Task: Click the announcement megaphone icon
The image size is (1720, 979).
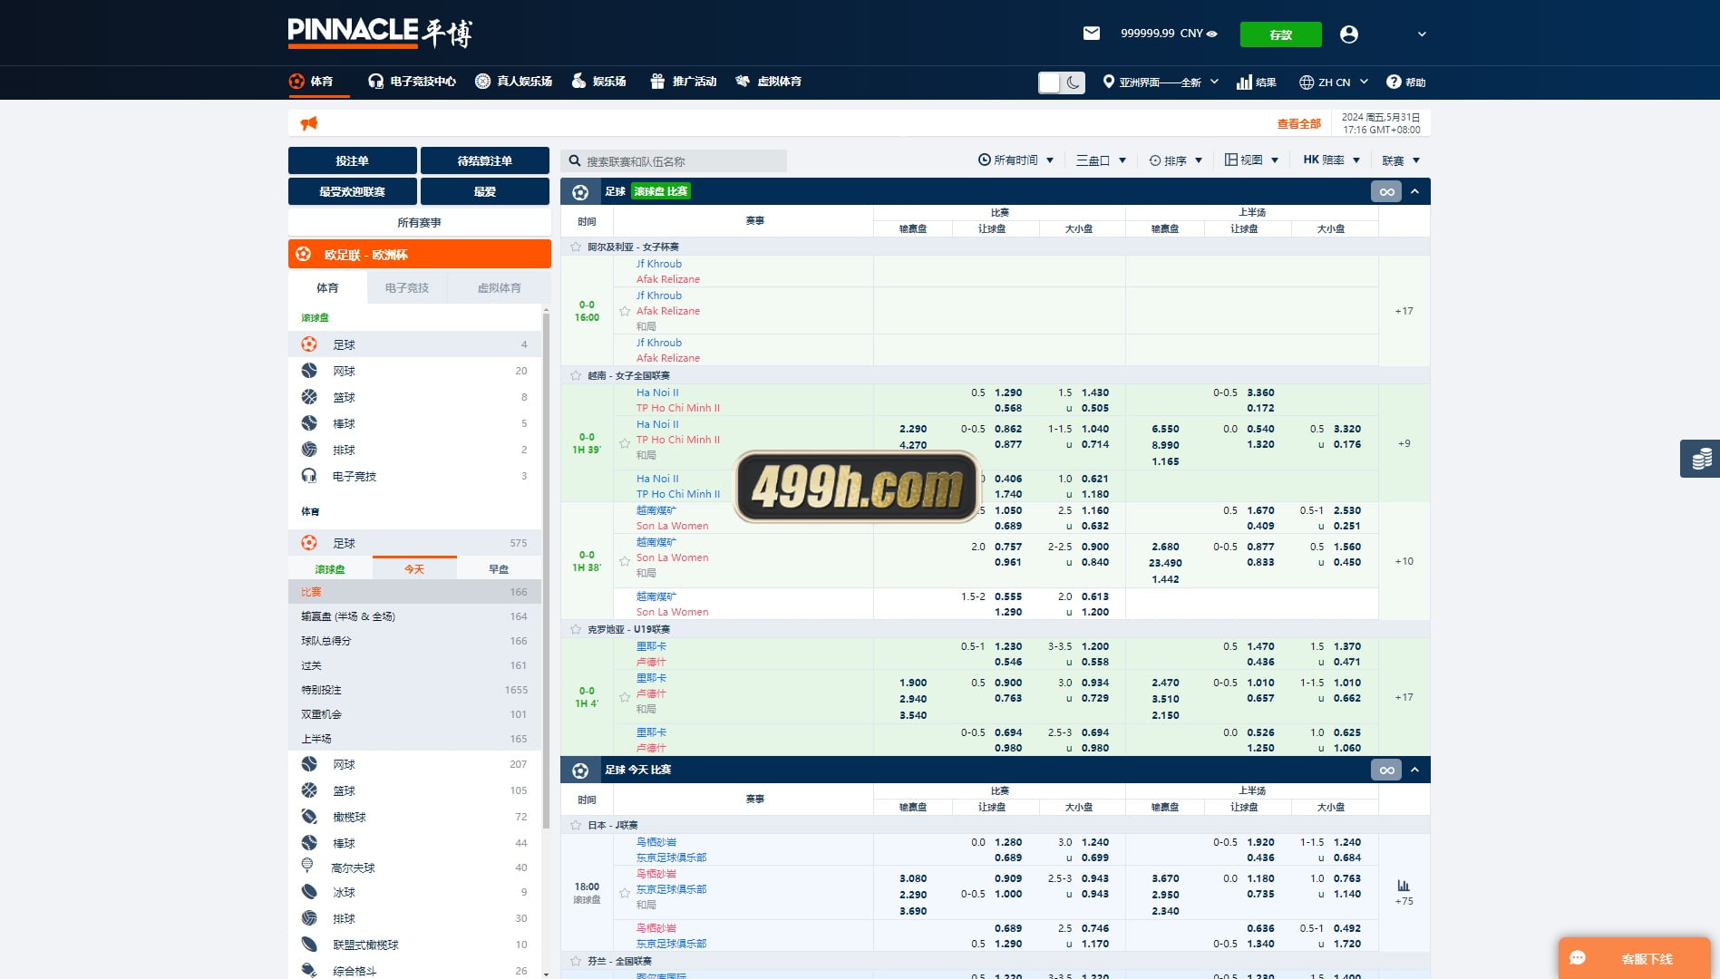Action: 309,123
